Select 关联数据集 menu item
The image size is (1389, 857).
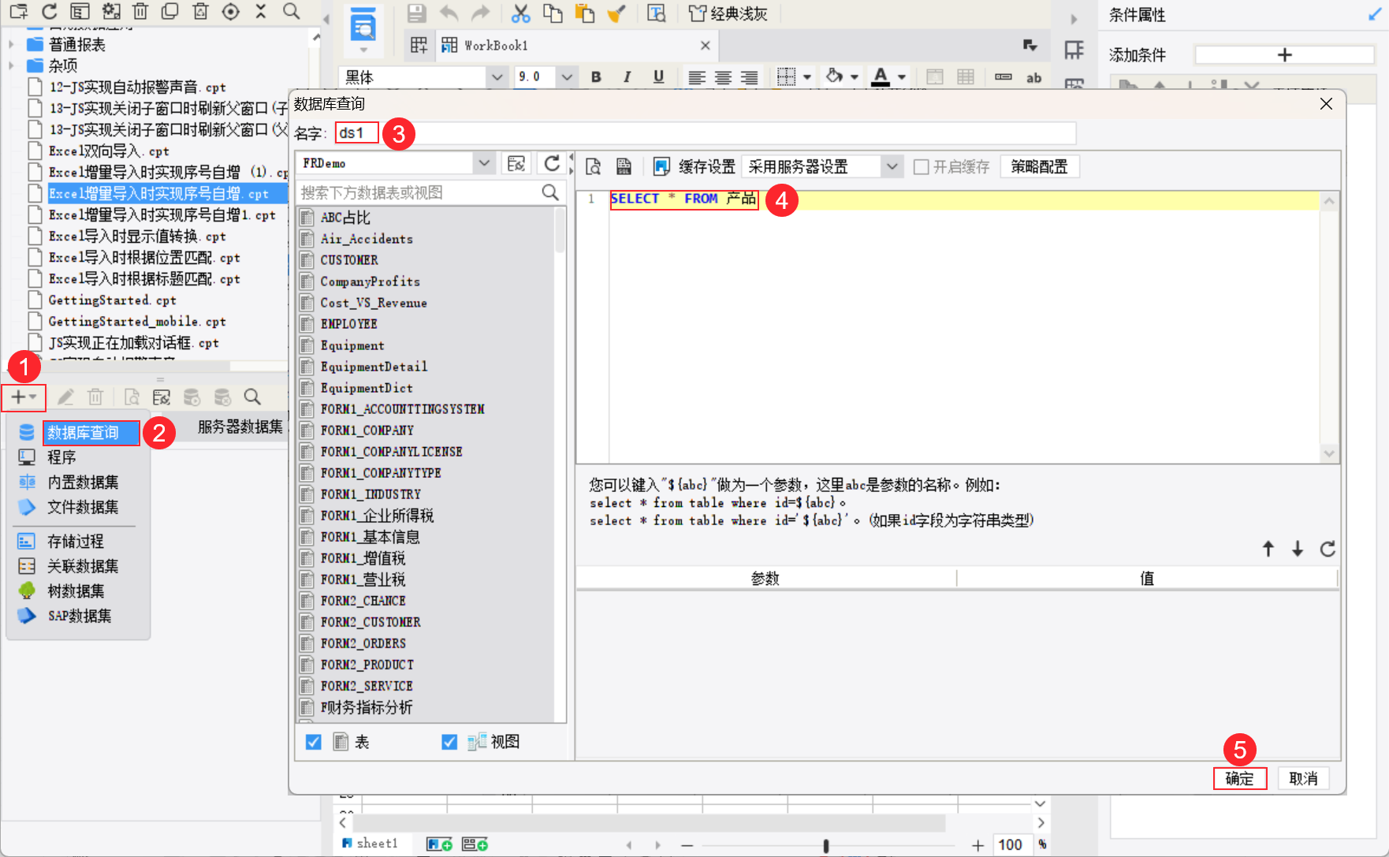click(x=82, y=566)
